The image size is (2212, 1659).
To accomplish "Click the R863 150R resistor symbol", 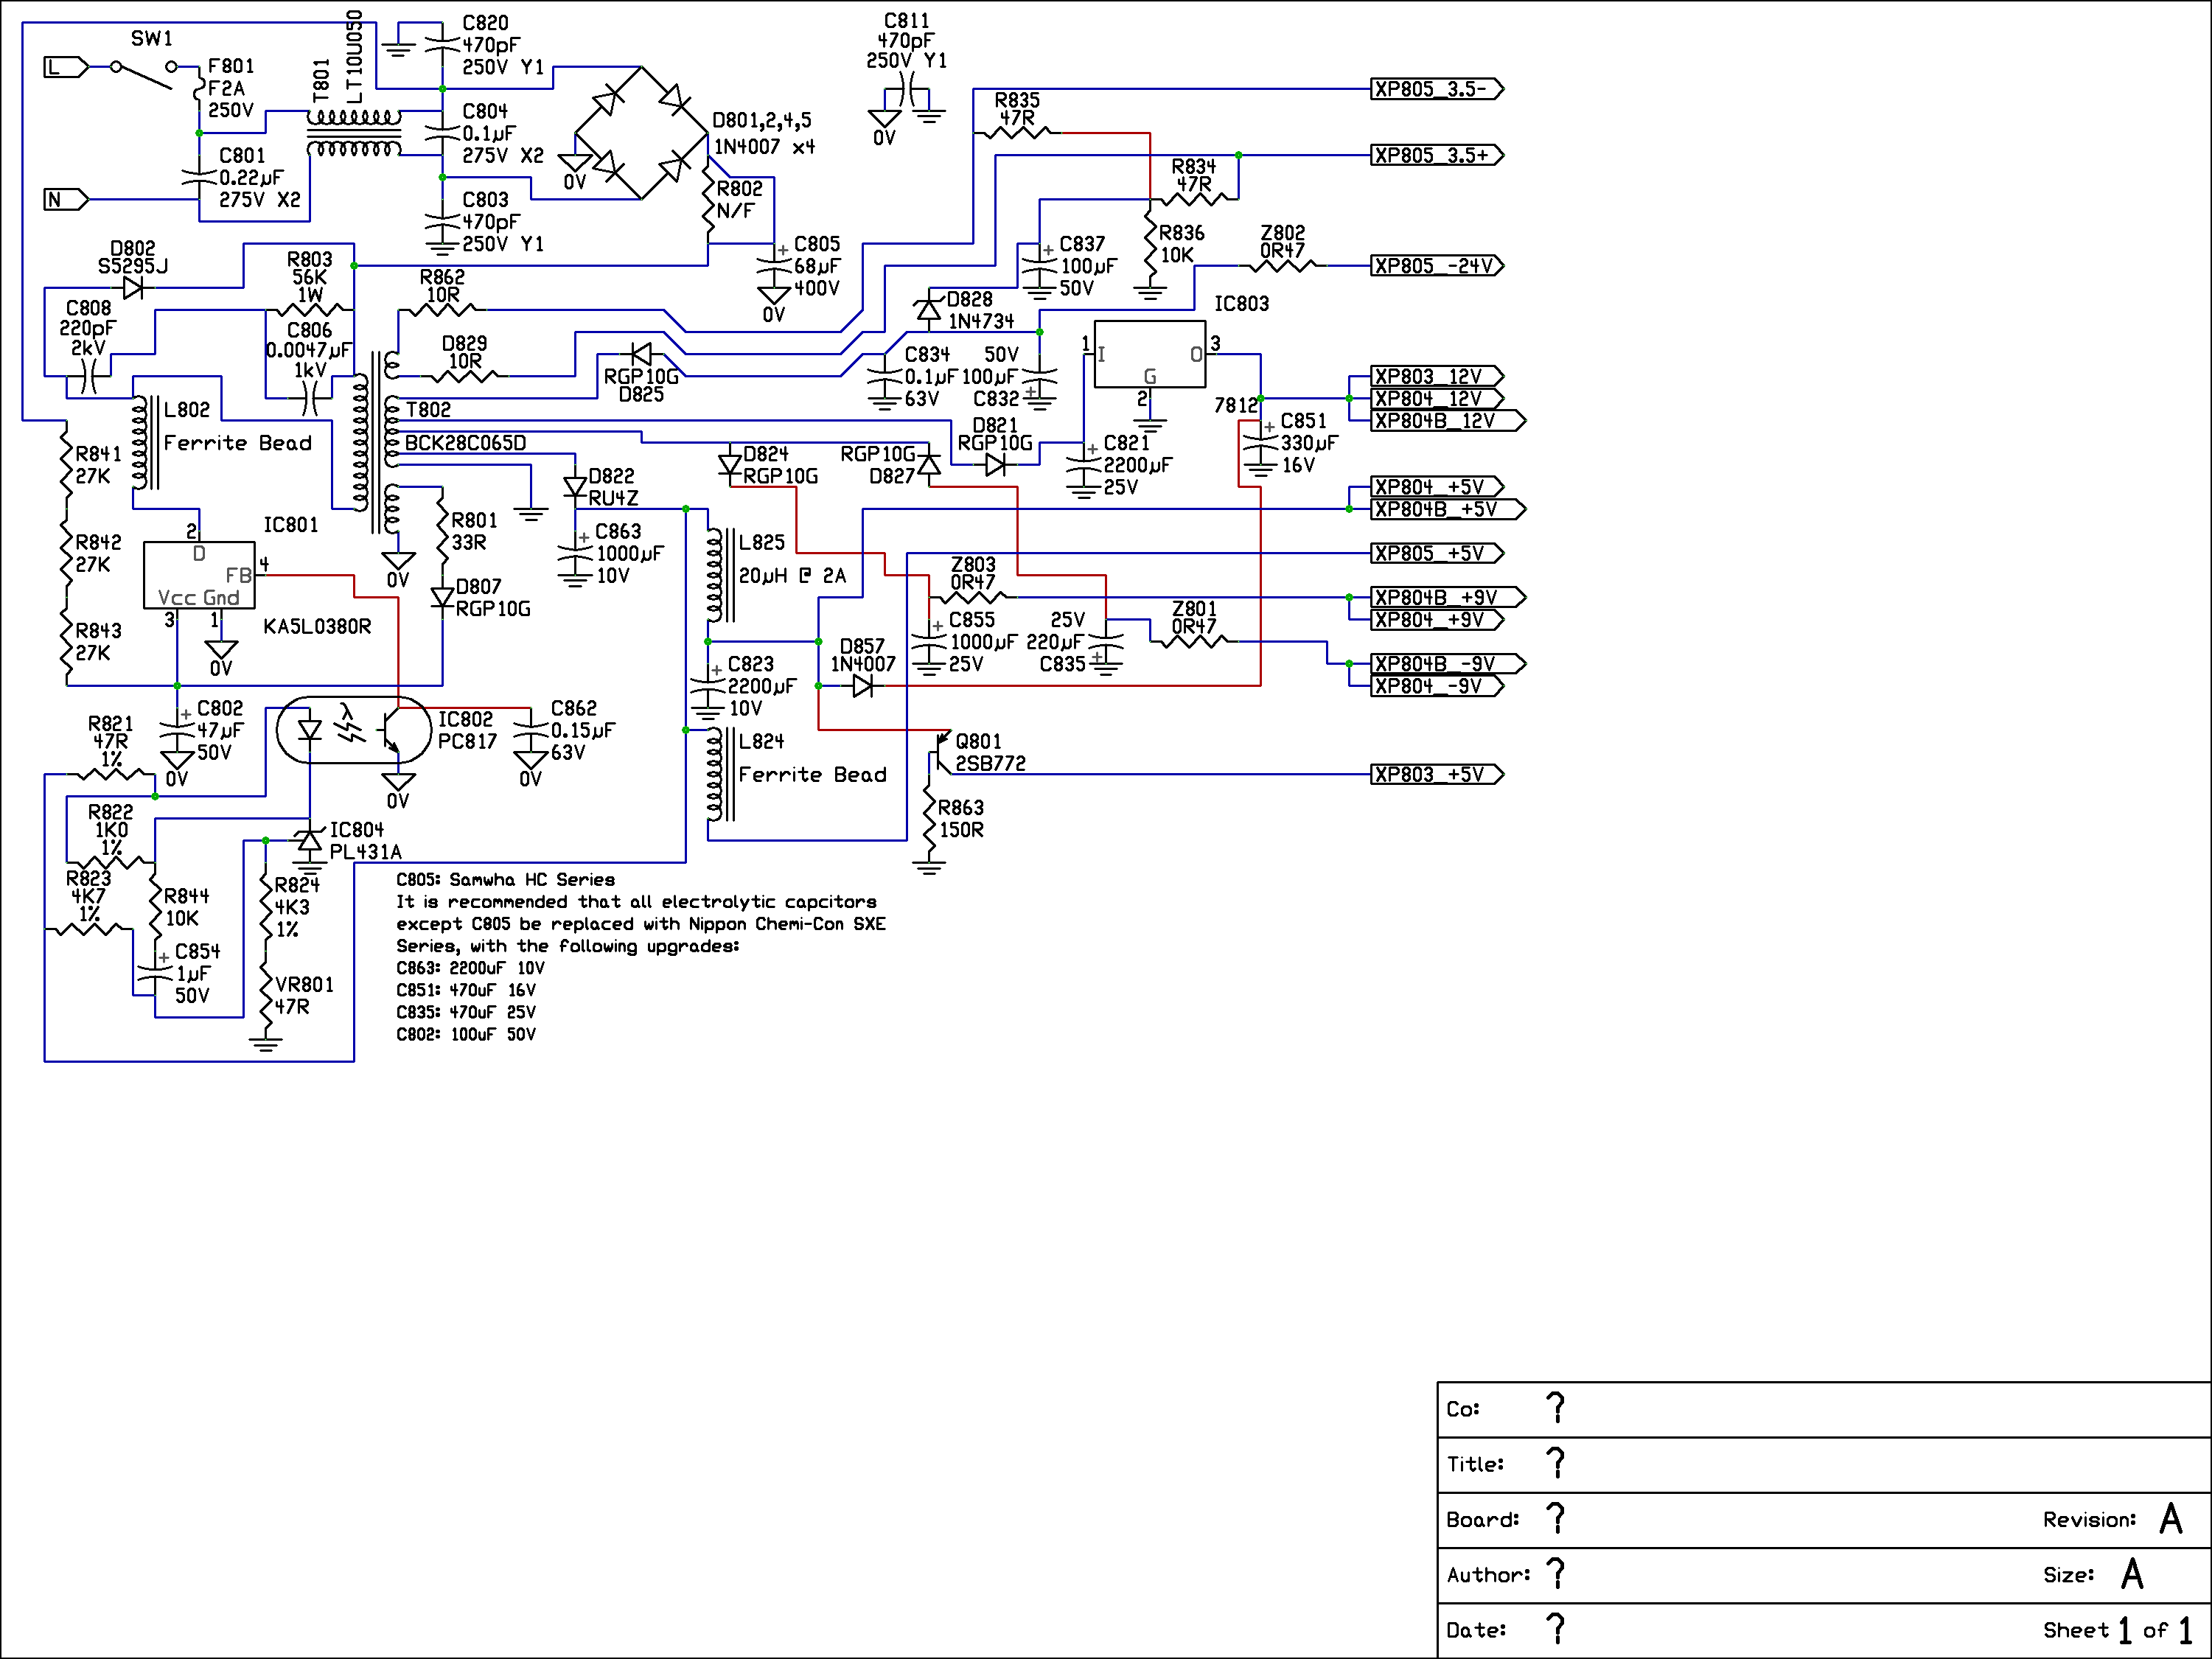I will pyautogui.click(x=929, y=819).
